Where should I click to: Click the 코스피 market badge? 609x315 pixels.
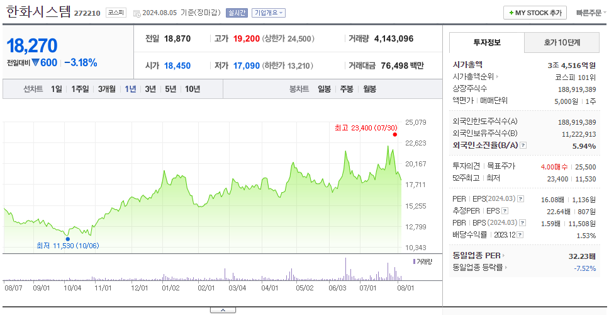coord(116,13)
